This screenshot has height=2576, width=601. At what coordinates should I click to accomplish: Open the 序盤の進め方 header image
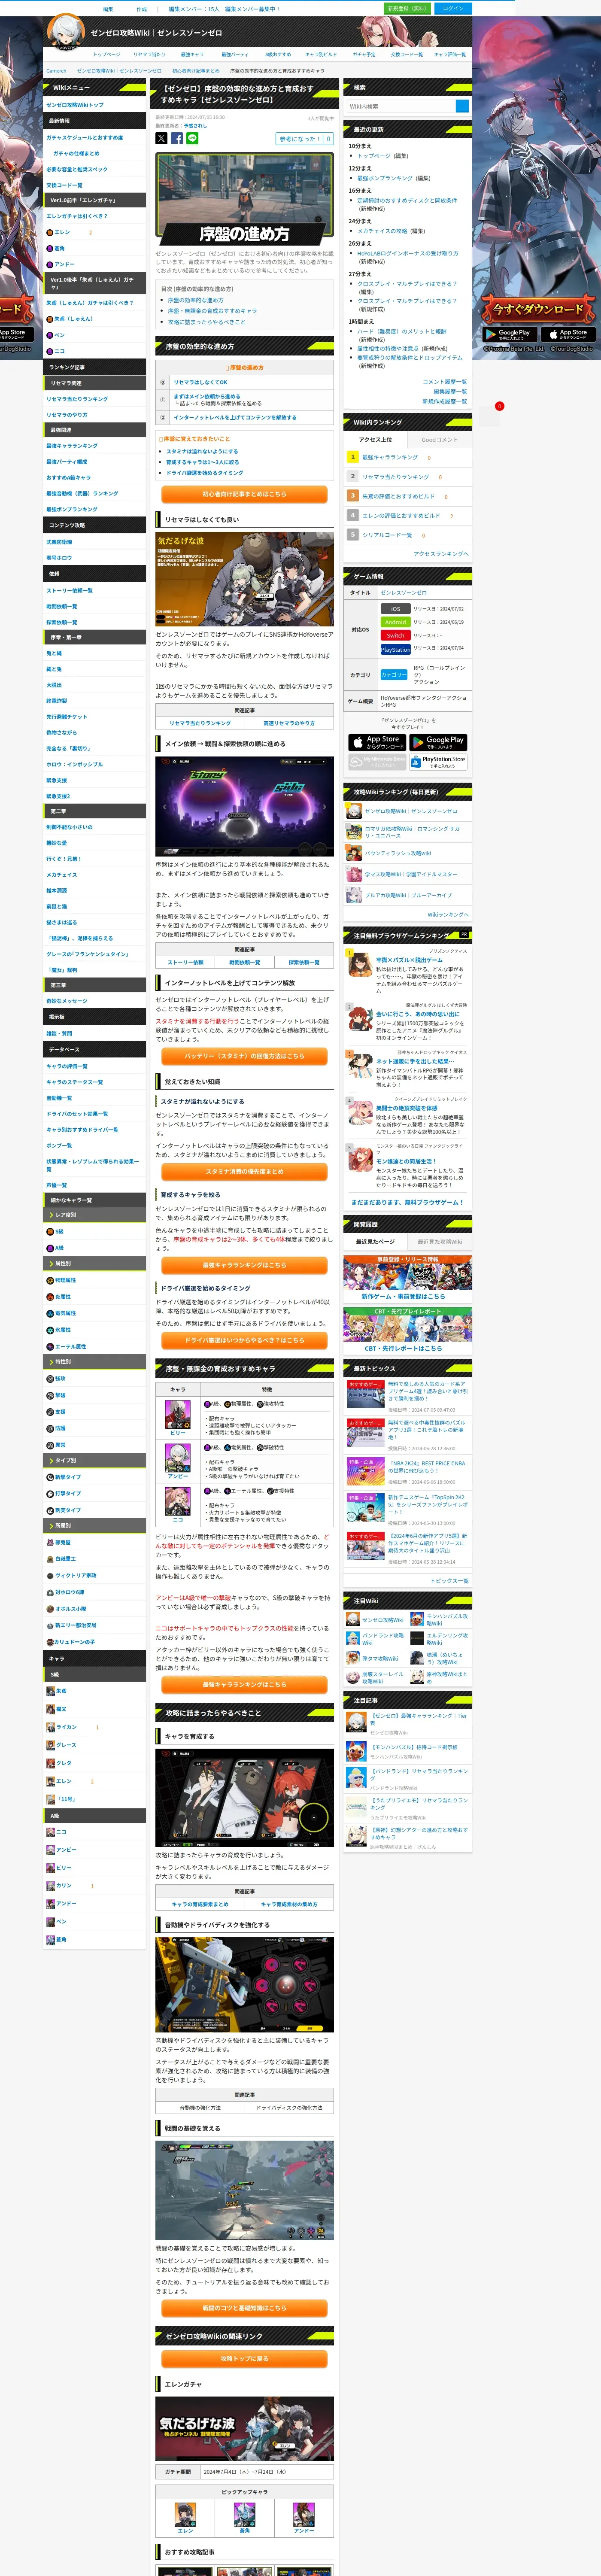[x=244, y=200]
